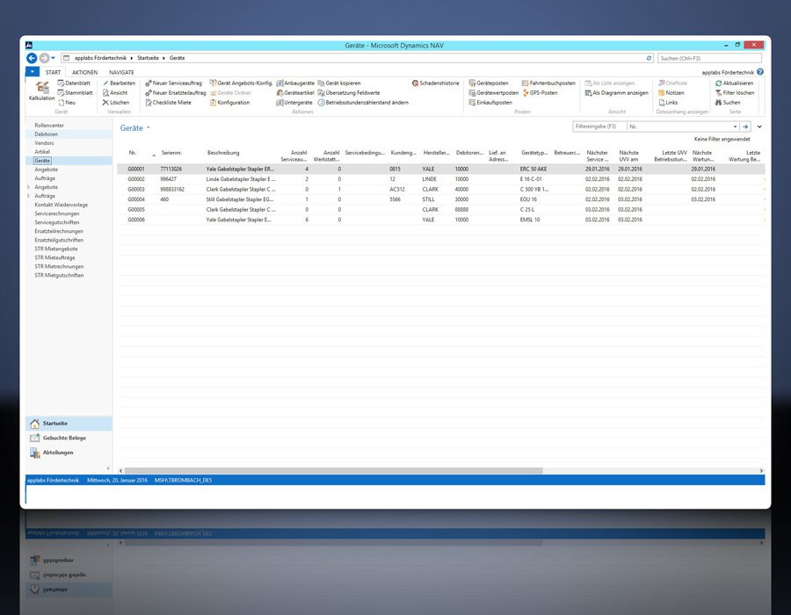Click the right scroll arrow of list
Screen dimensions: 791x615
(x=761, y=471)
